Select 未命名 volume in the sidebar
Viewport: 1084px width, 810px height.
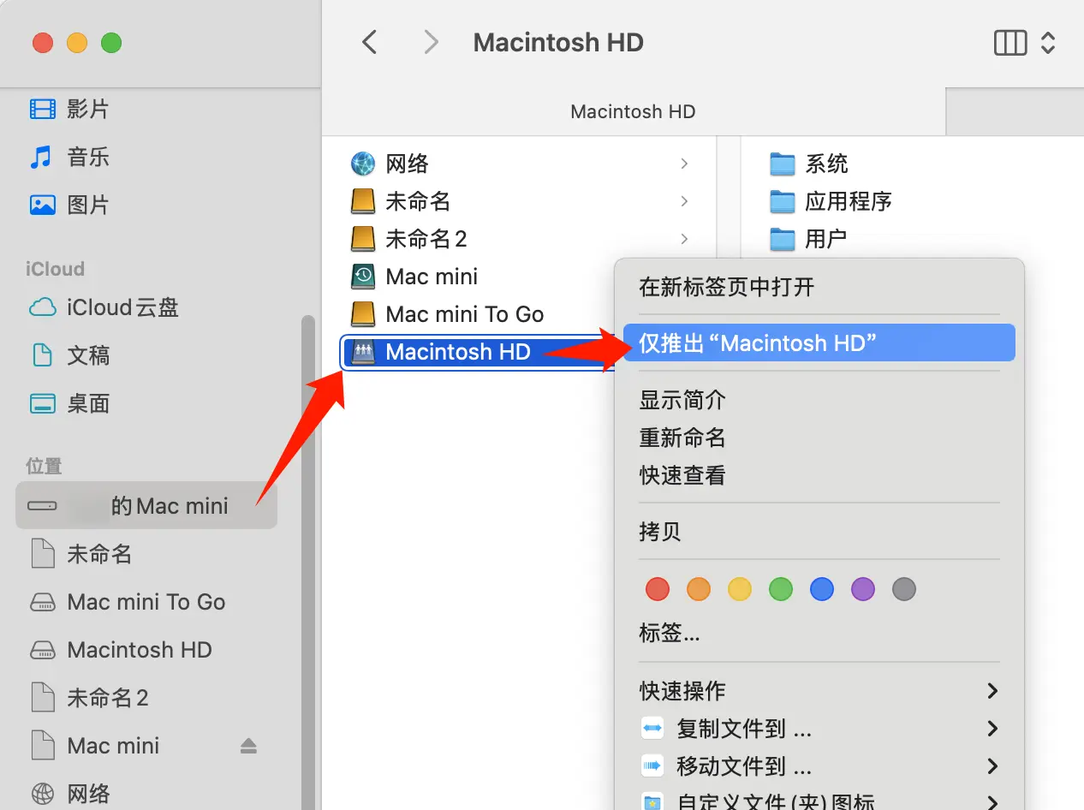coord(80,554)
